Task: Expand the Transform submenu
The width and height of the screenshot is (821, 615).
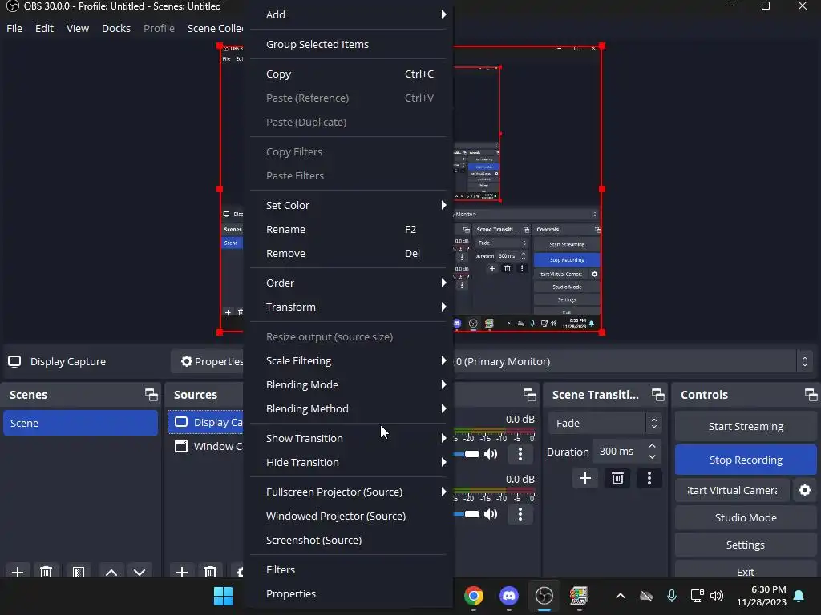Action: 349,307
